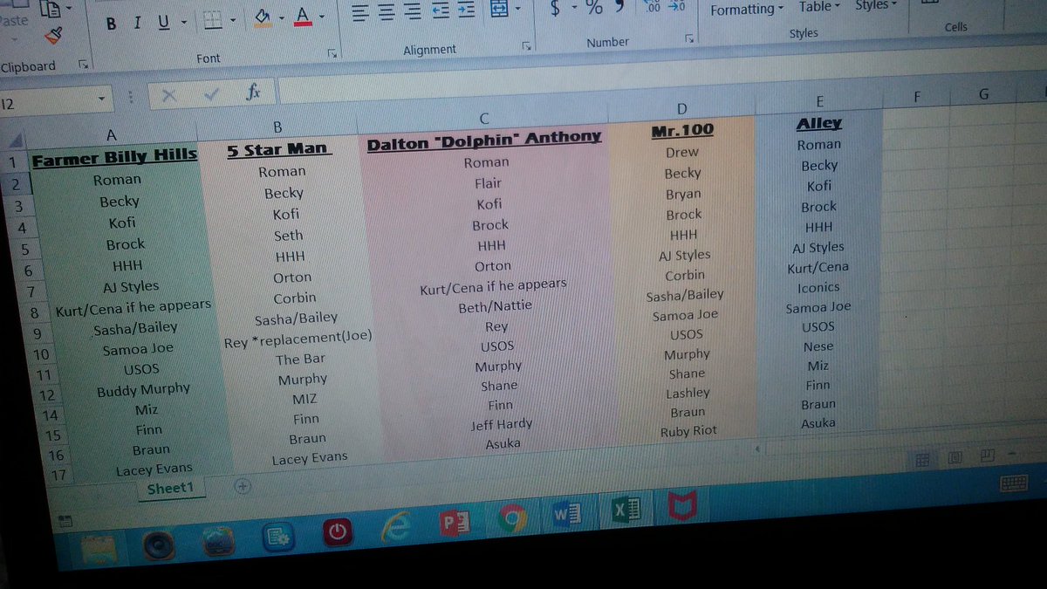1047x589 pixels.
Task: Apply Comma Style format
Action: point(619,7)
